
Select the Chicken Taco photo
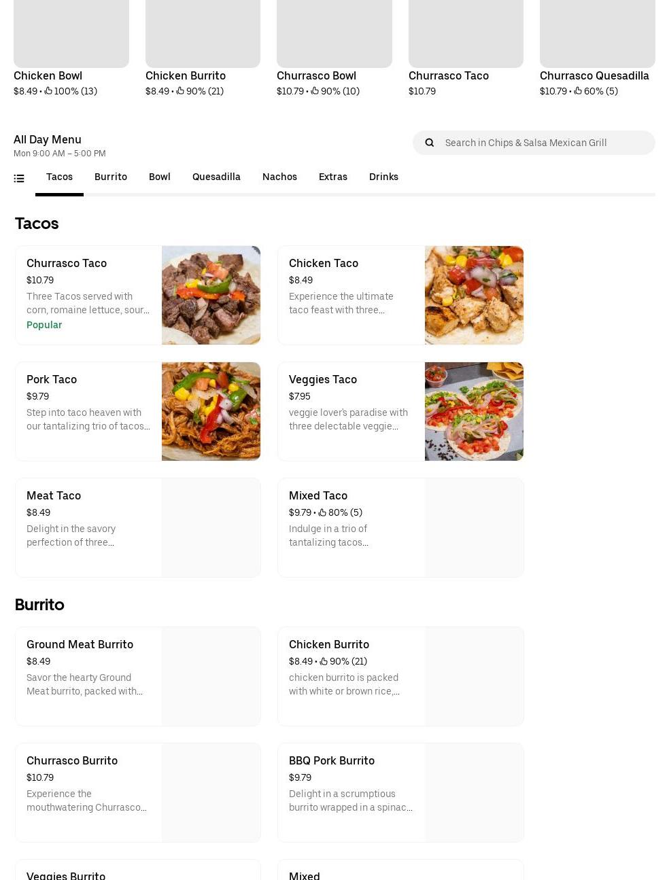coord(474,295)
